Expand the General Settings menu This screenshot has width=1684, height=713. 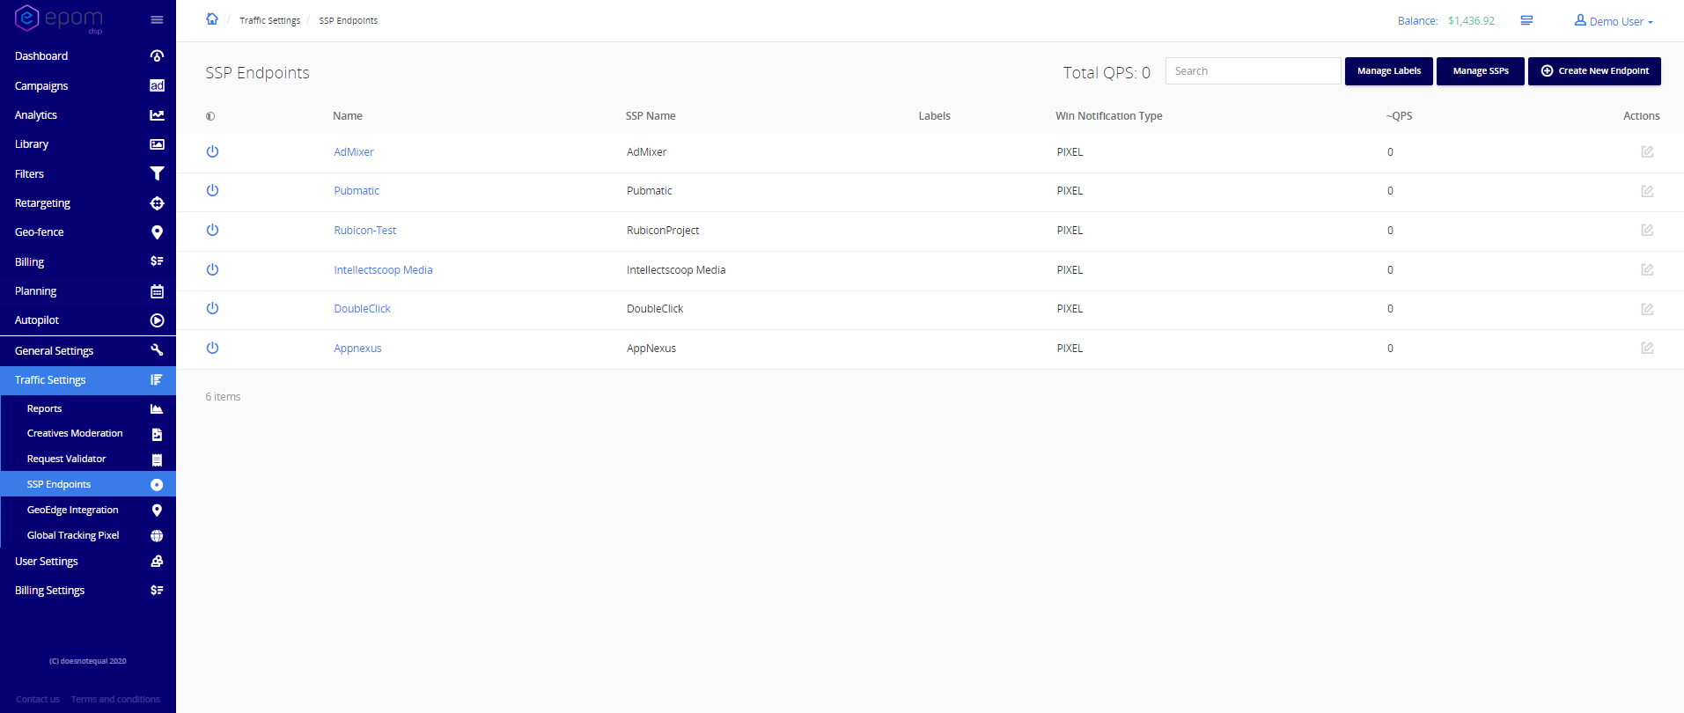[x=88, y=350]
